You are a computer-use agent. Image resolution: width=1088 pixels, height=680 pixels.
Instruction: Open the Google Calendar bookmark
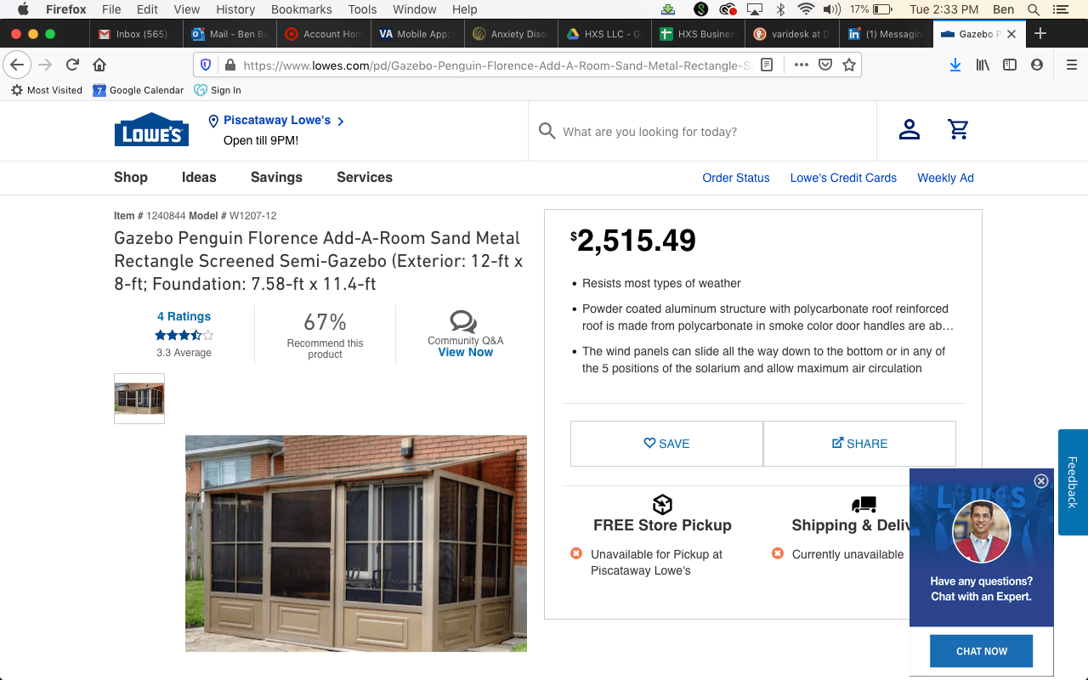tap(139, 90)
